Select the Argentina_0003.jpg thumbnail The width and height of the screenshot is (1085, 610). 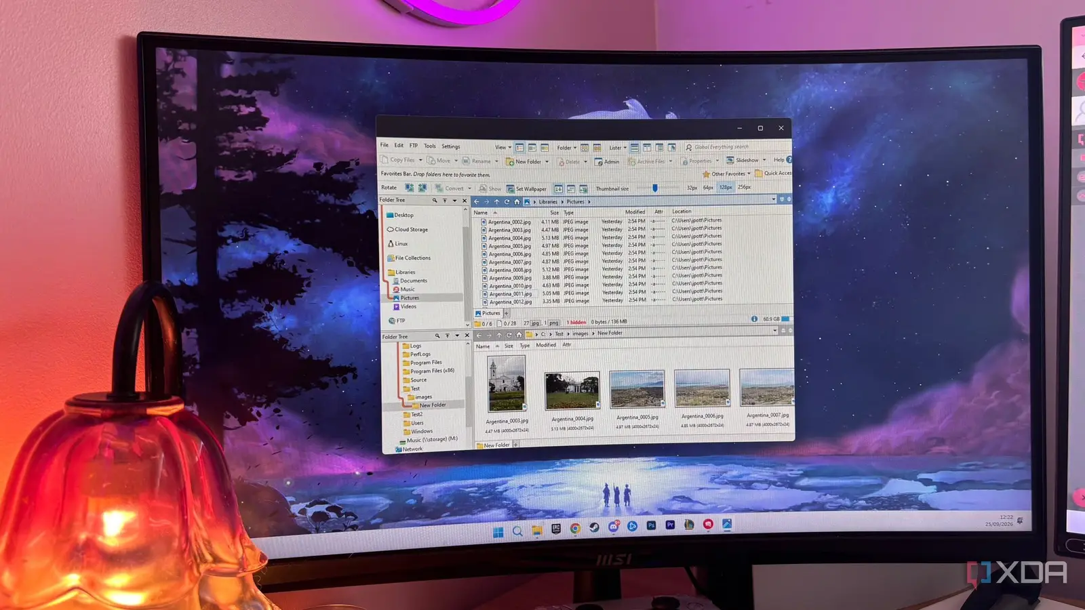[507, 384]
